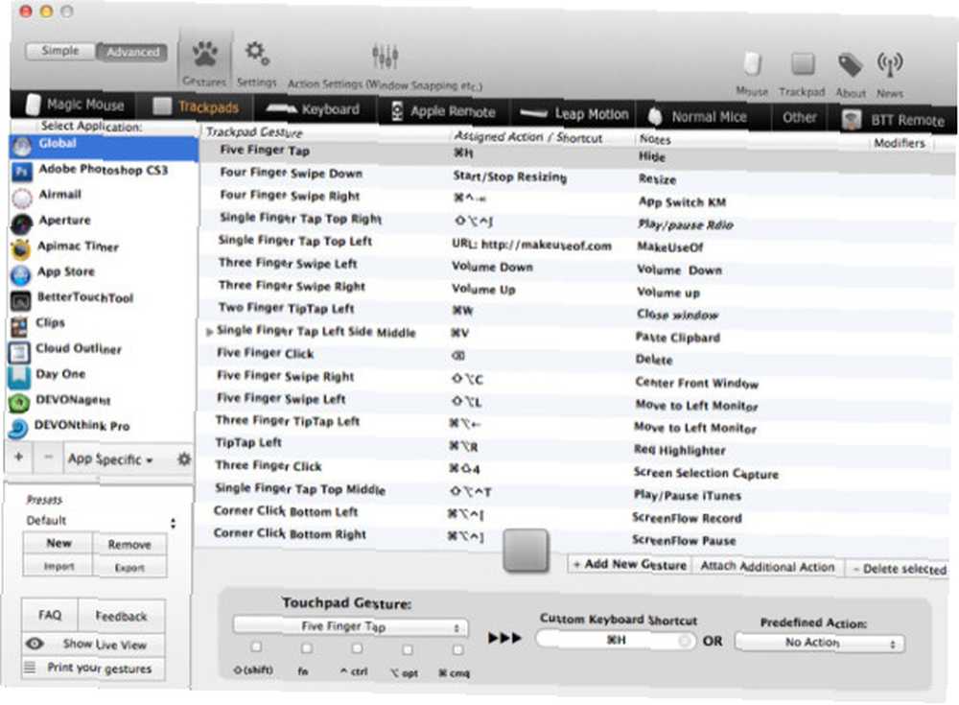Click the Trackpad icon in toolbar
959x705 pixels.
click(x=803, y=63)
